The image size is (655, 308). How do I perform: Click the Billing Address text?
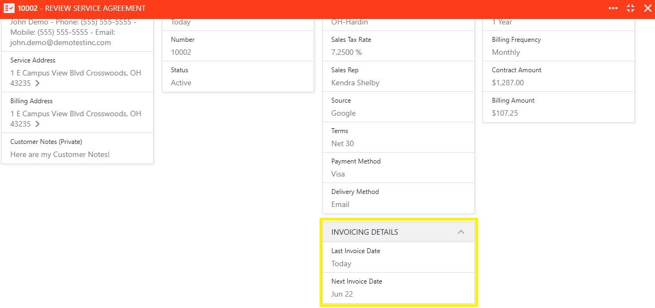[76, 118]
